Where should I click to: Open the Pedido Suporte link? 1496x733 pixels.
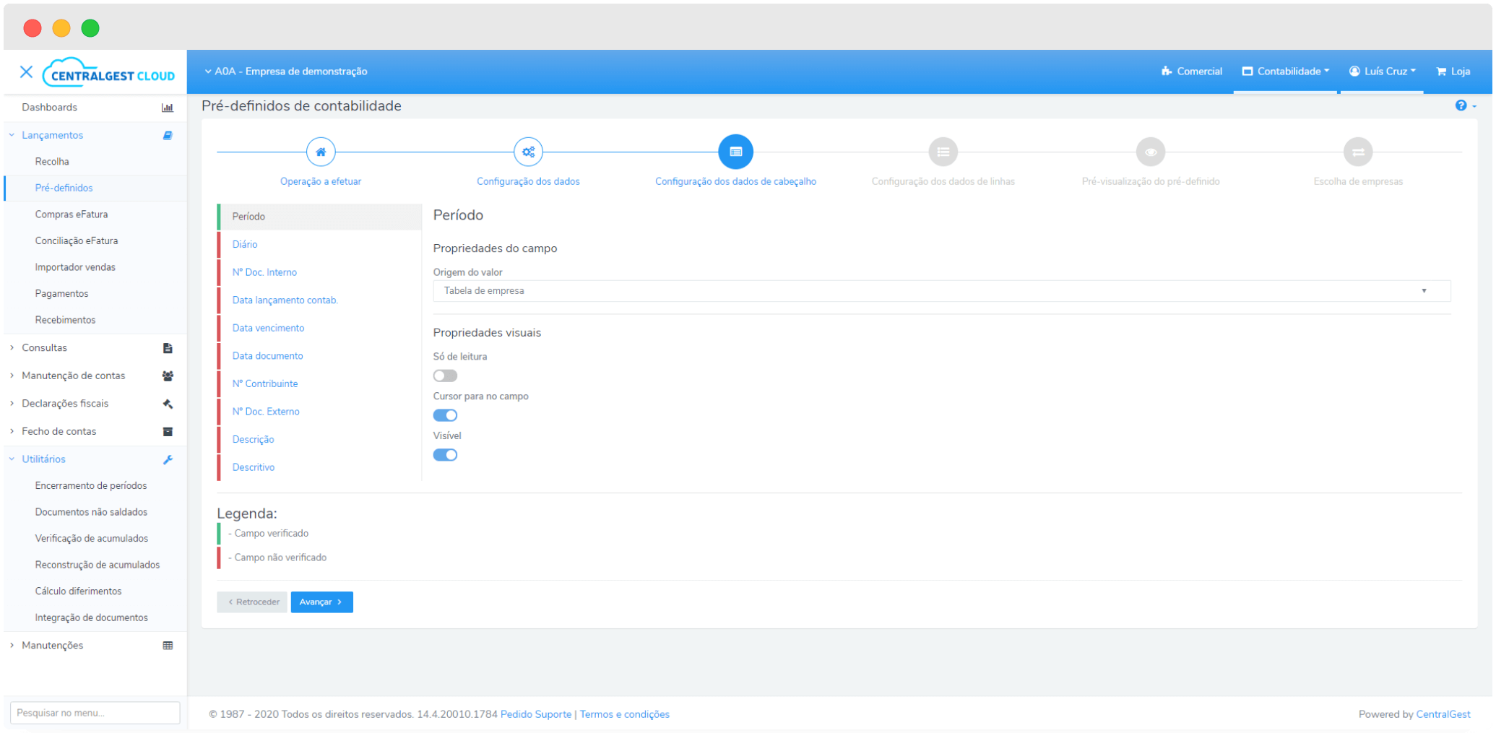coord(535,714)
